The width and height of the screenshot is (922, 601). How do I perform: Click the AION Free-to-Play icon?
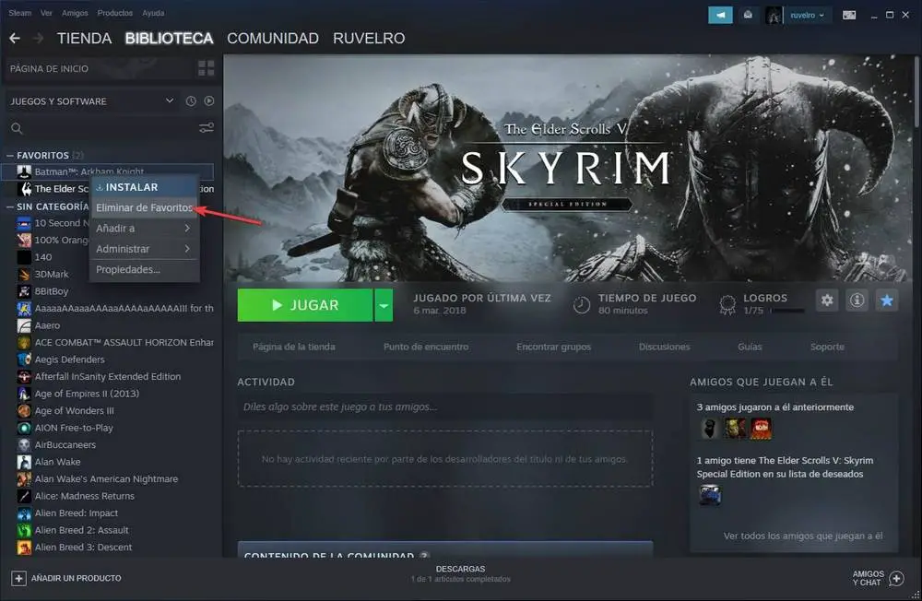tap(24, 428)
